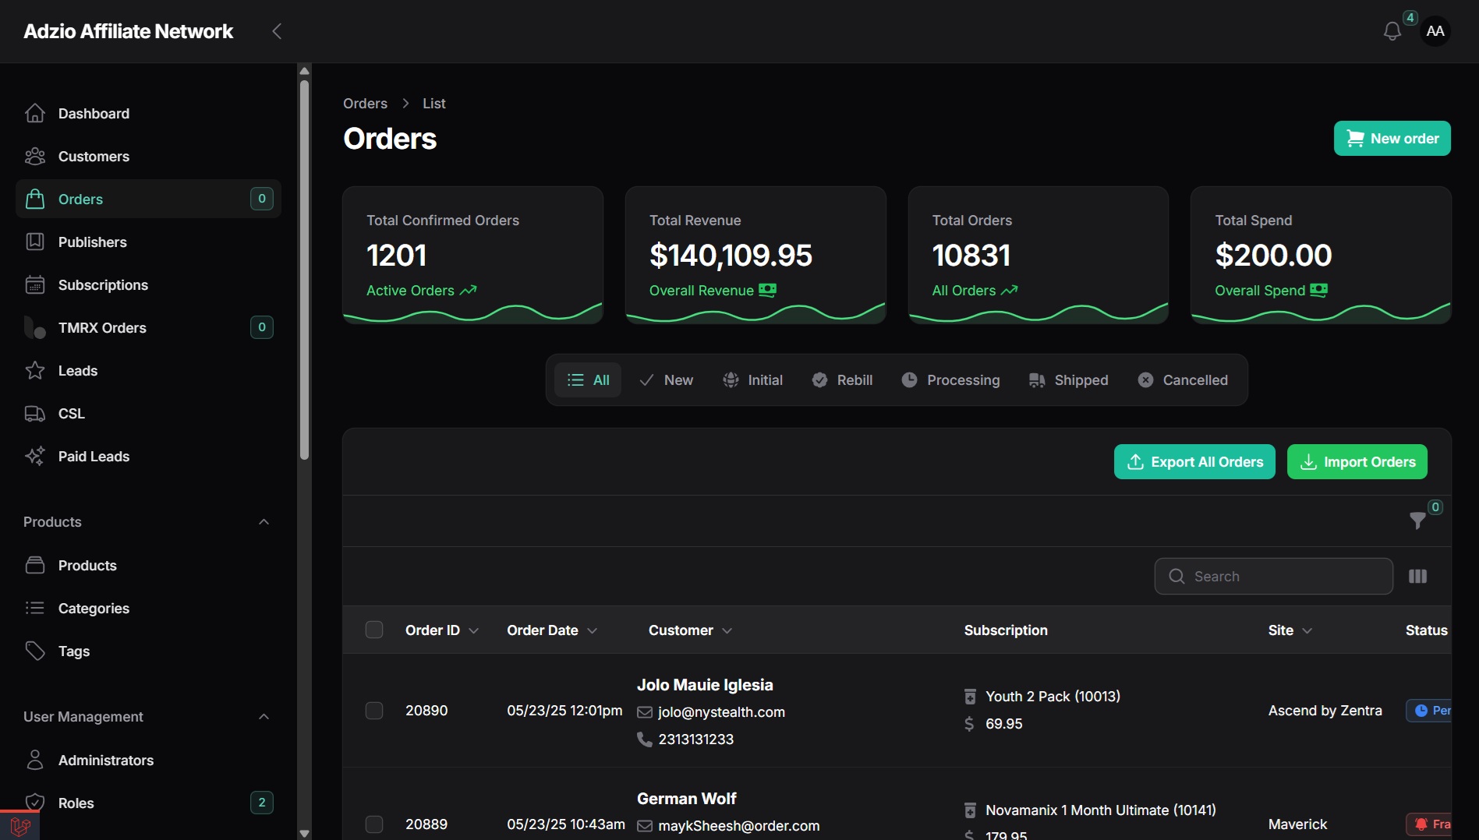Tick the checkbox for order 20890

374,711
